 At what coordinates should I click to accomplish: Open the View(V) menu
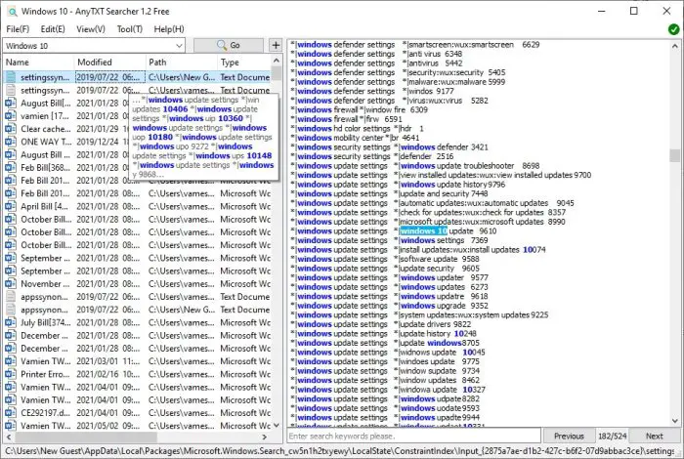click(x=91, y=29)
